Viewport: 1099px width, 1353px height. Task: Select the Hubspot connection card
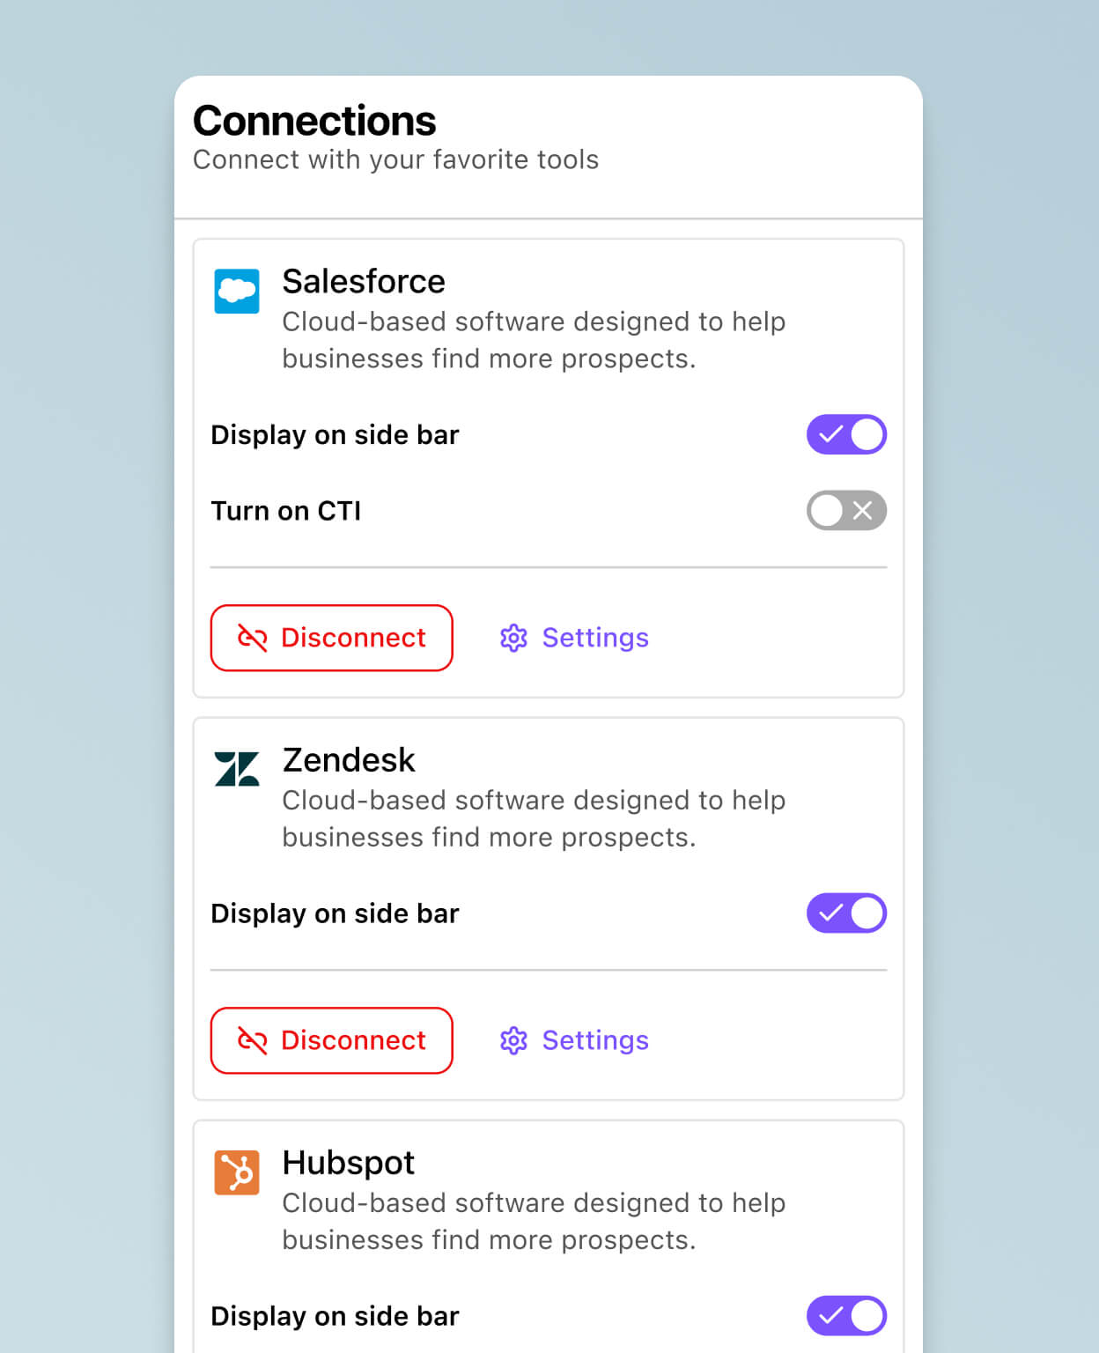coord(549,1233)
